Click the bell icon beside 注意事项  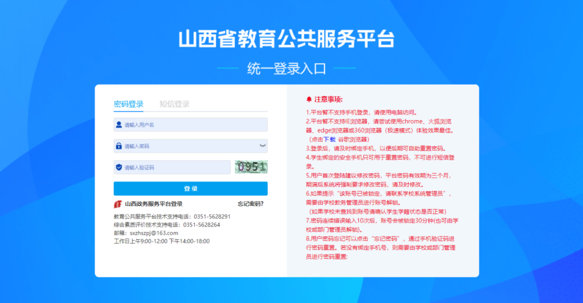(x=309, y=99)
